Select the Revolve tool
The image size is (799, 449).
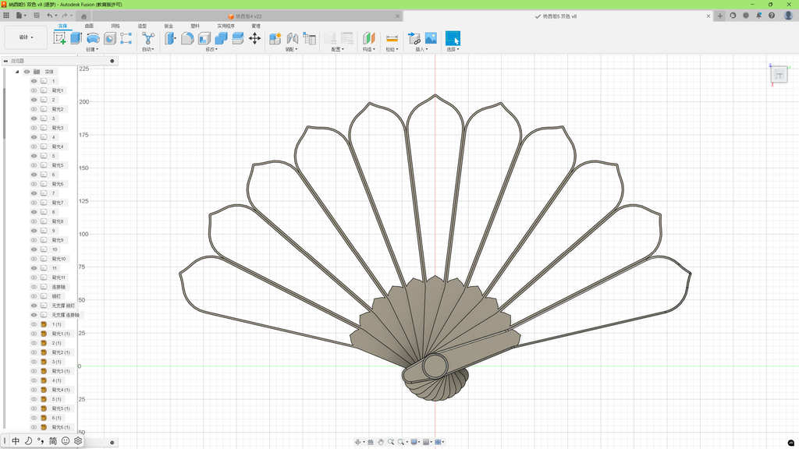(x=94, y=38)
